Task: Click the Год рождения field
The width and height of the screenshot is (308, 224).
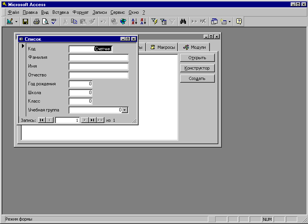Action: (x=80, y=84)
